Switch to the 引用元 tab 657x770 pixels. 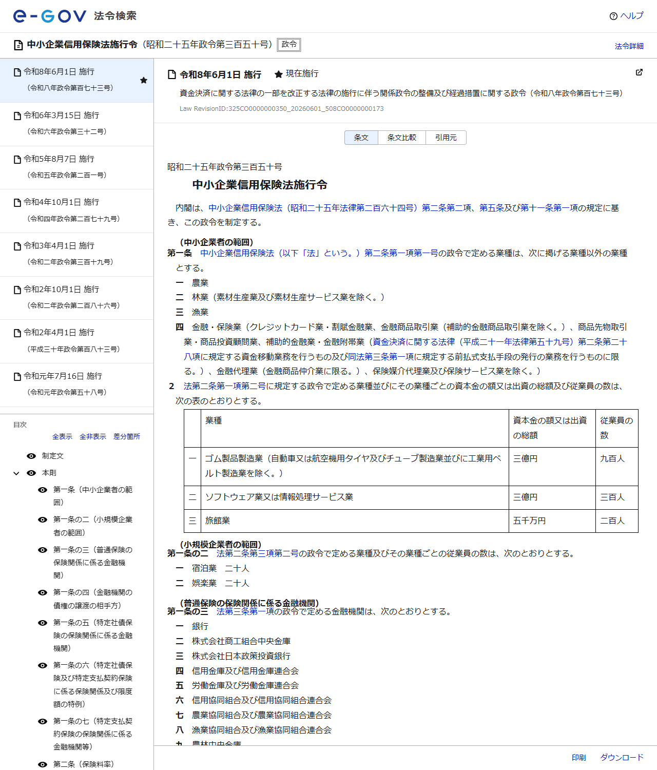point(446,138)
